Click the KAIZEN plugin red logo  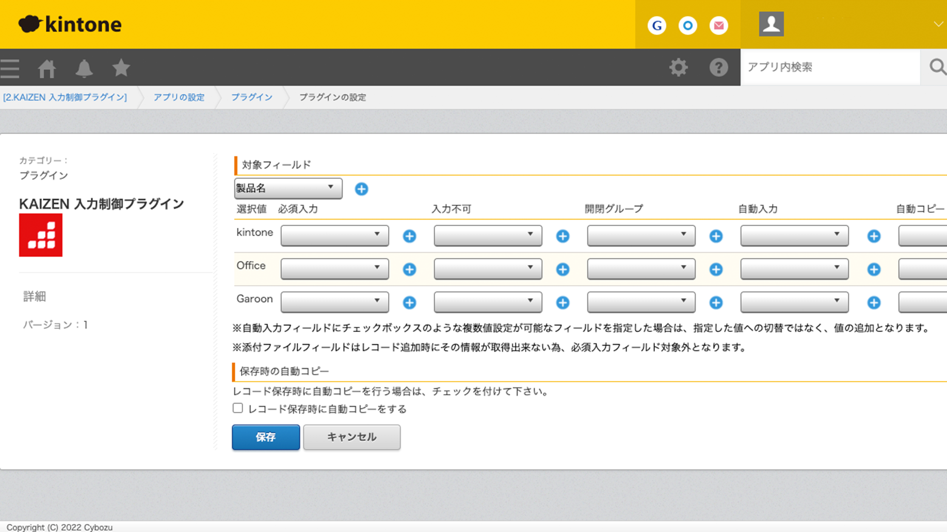point(41,235)
